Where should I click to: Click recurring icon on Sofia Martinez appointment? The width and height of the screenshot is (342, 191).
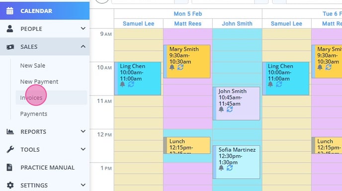pyautogui.click(x=230, y=168)
